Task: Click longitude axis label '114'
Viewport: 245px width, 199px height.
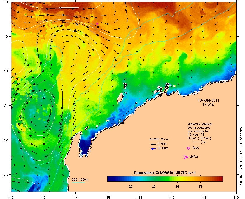Action: click(x=75, y=197)
